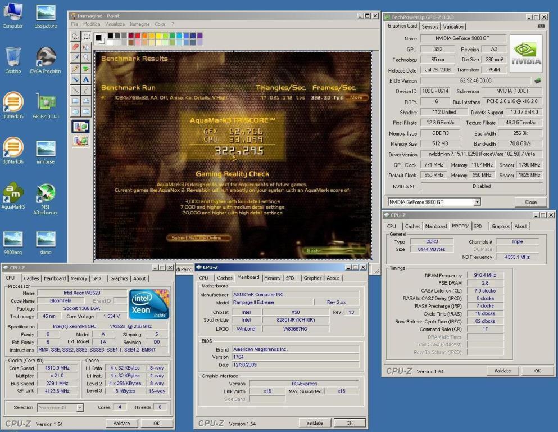The width and height of the screenshot is (558, 432).
Task: Pick the Polygon tool in Paint
Action: click(x=86, y=101)
